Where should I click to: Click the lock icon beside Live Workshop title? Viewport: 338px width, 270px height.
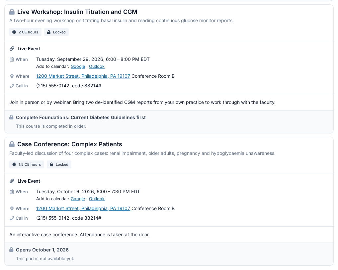coord(12,12)
